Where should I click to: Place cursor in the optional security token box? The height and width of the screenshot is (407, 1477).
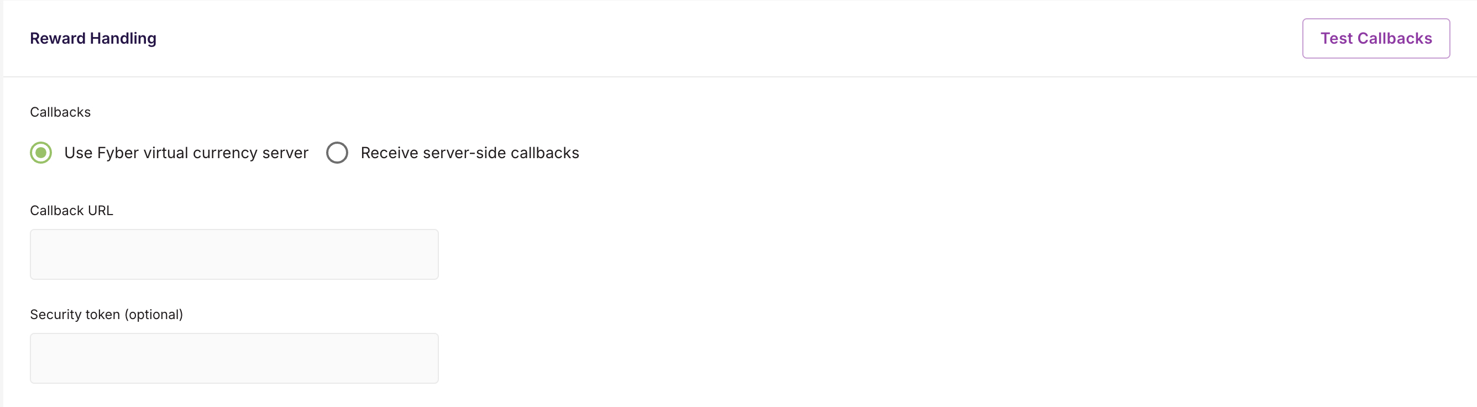[234, 358]
